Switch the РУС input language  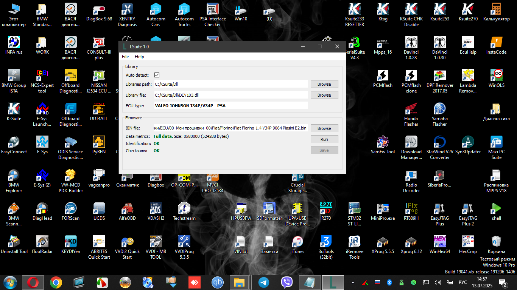click(462, 282)
